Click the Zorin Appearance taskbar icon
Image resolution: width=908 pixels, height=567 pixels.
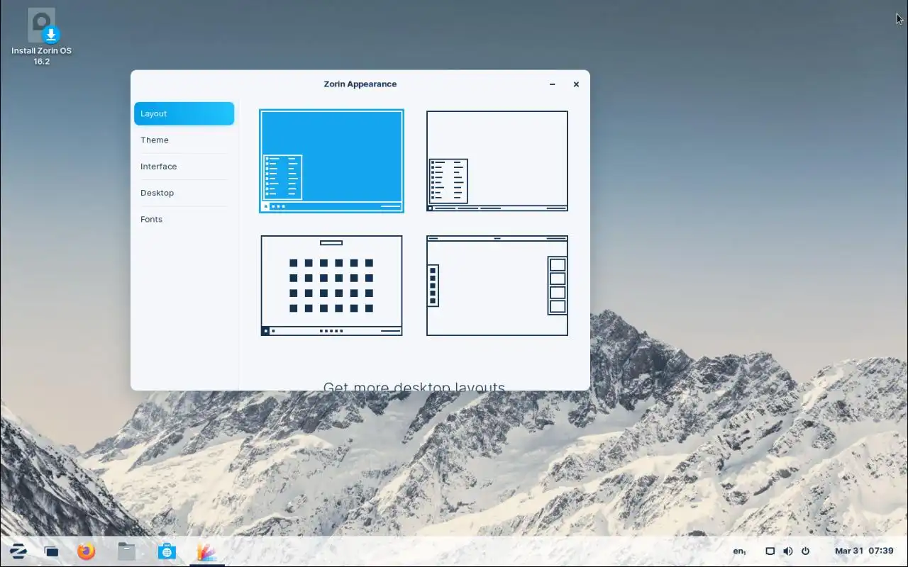(x=206, y=551)
